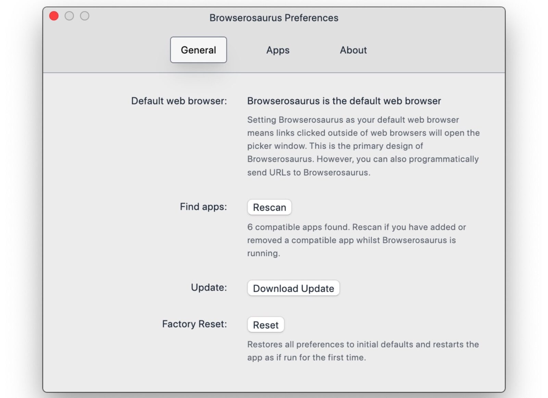This screenshot has width=548, height=398.
Task: Click the paragraph about the picker window
Action: 363,146
